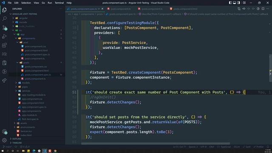Click line 51 'it(' test declaration
The width and height of the screenshot is (272, 153).
pos(89,92)
